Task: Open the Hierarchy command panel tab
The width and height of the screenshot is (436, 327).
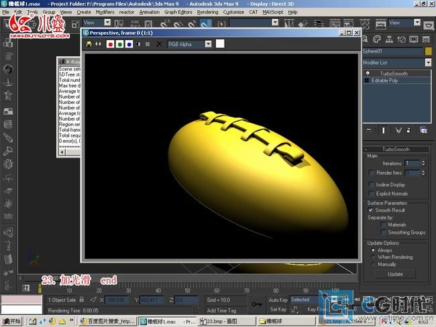Action: coord(389,39)
